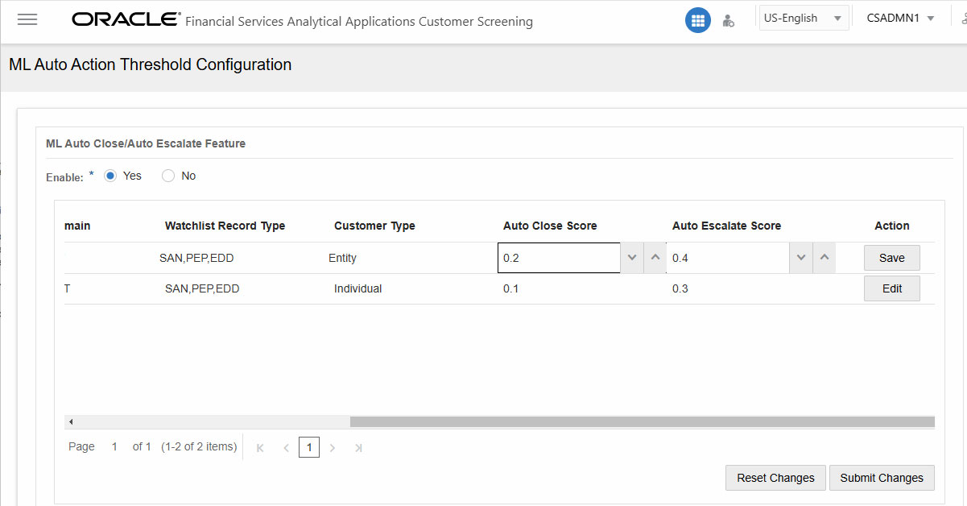Open the navigation hamburger menu
Screen dimensions: 967x506
27,19
